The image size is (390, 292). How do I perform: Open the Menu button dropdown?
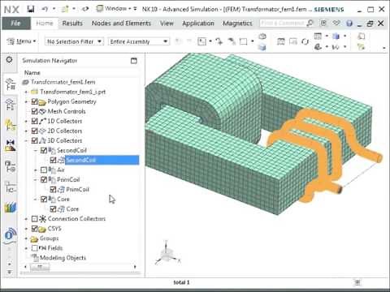tap(22, 41)
